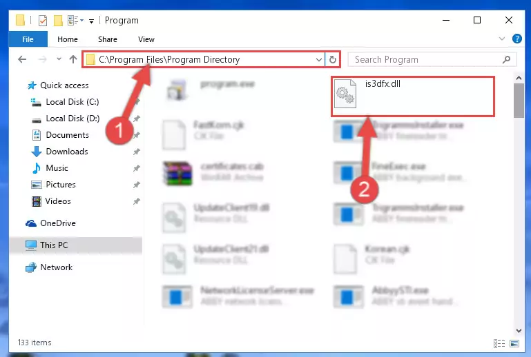
Task: Select Quick access in navigation pane
Action: pos(64,85)
